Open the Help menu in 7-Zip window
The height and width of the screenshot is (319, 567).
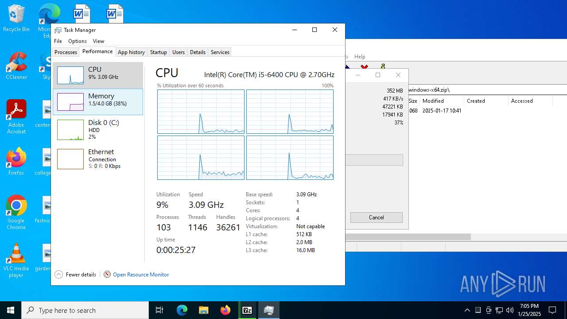[x=360, y=57]
